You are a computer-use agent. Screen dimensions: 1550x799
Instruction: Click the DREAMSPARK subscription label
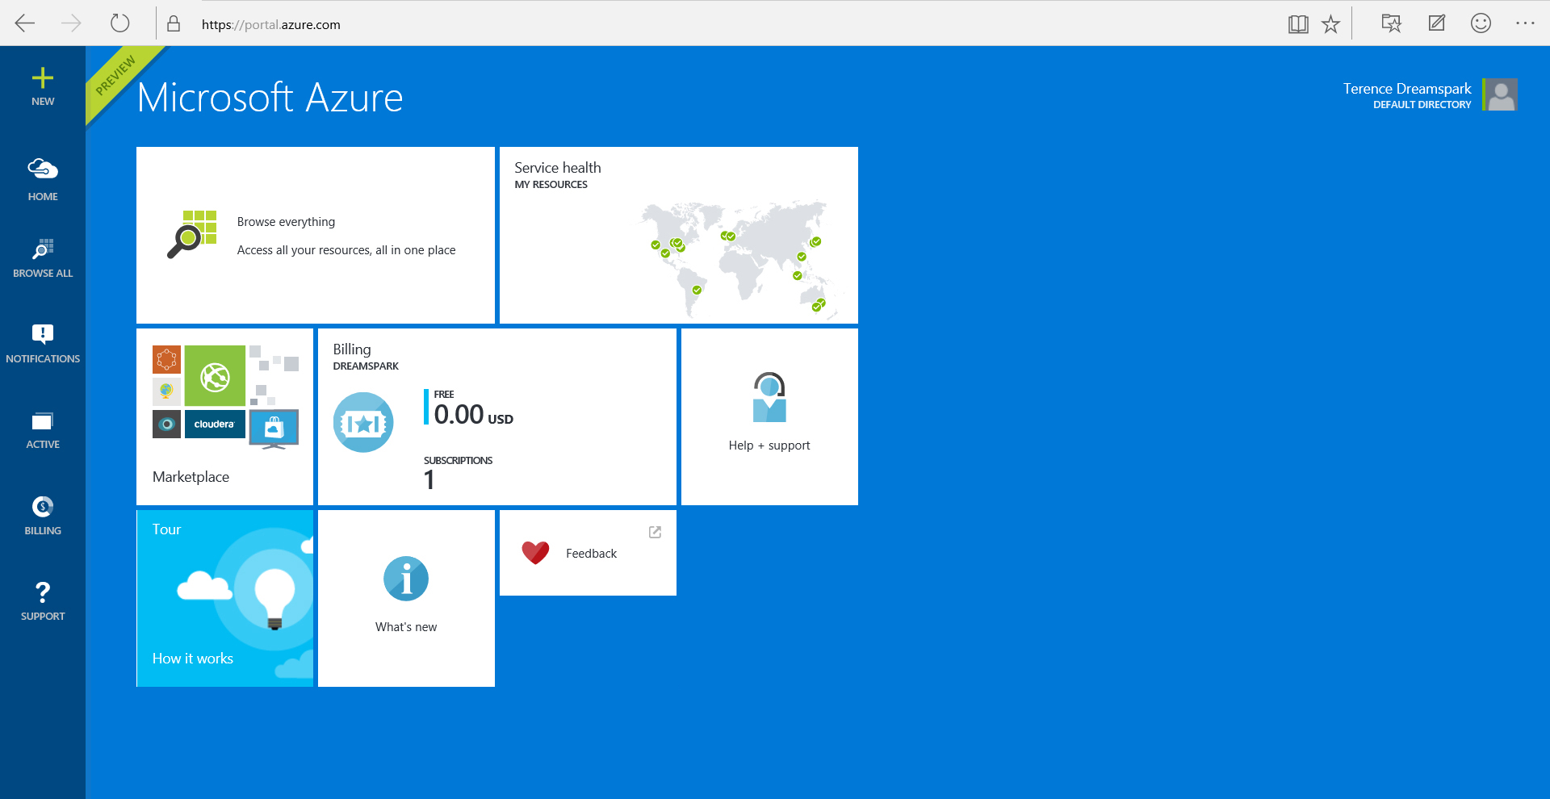click(366, 366)
